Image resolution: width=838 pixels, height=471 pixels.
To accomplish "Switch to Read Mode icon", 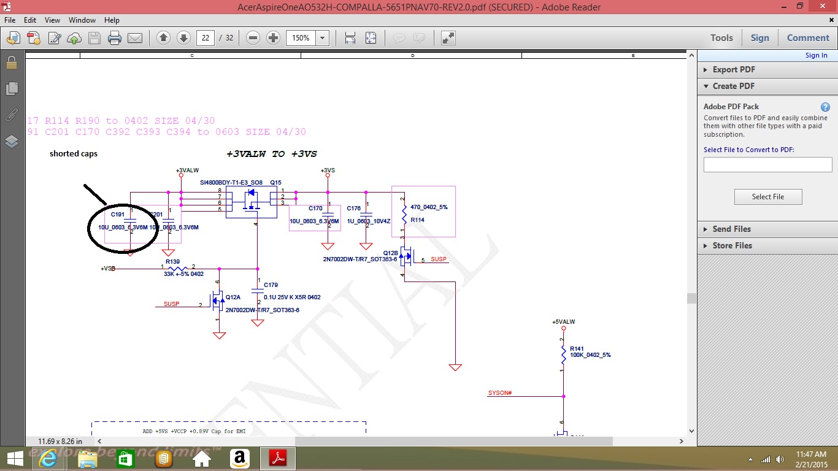I will tap(448, 38).
